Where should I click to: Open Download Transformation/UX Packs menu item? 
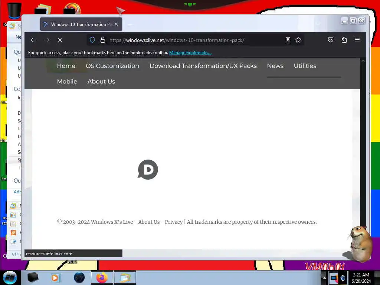[203, 66]
